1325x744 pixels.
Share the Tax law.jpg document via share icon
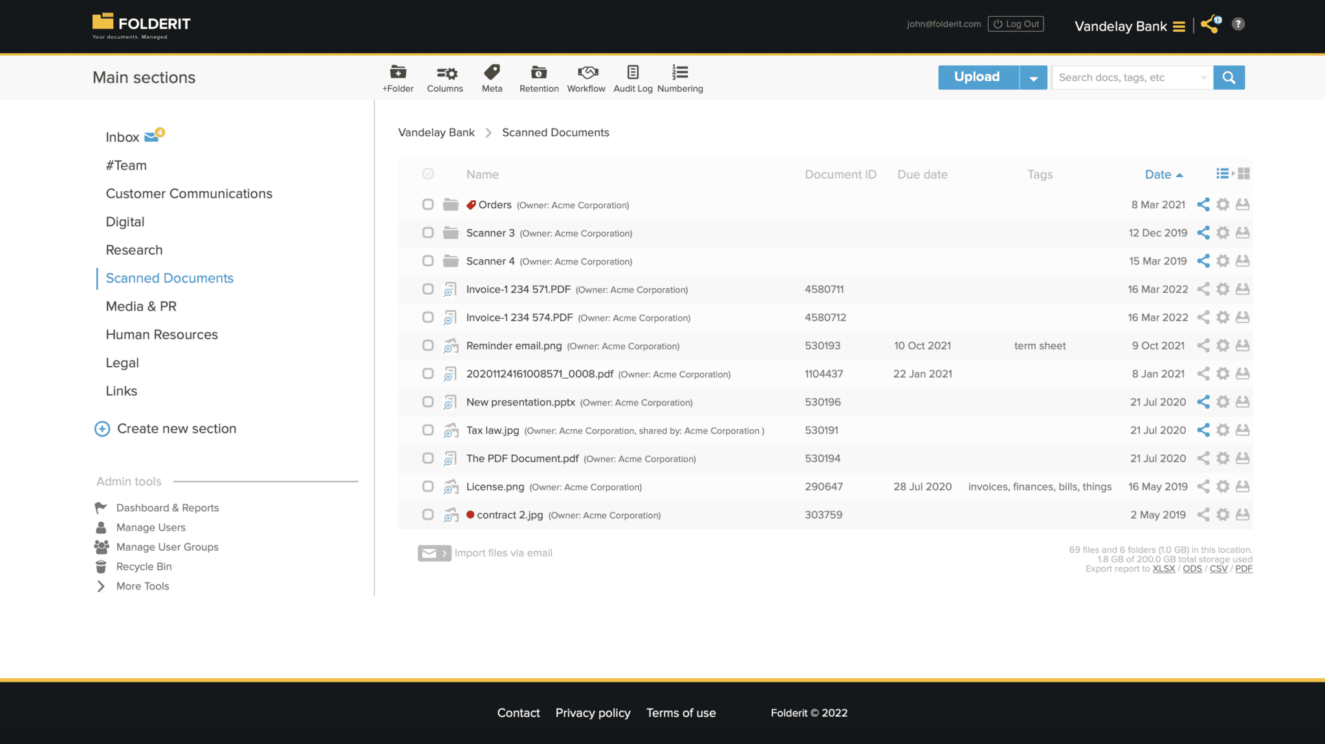coord(1203,430)
